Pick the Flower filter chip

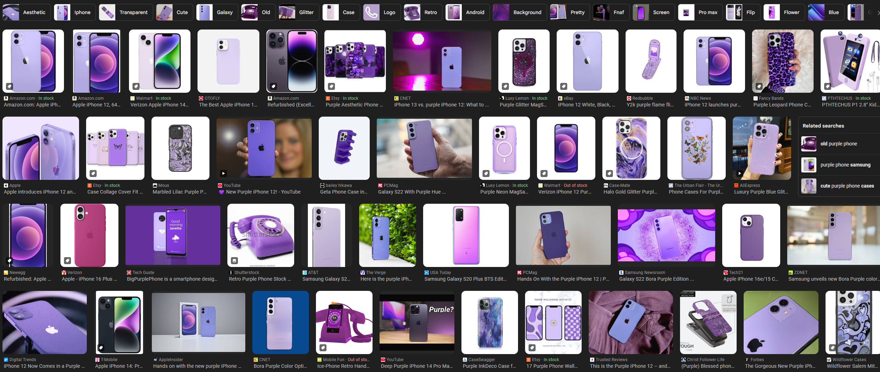click(x=784, y=12)
